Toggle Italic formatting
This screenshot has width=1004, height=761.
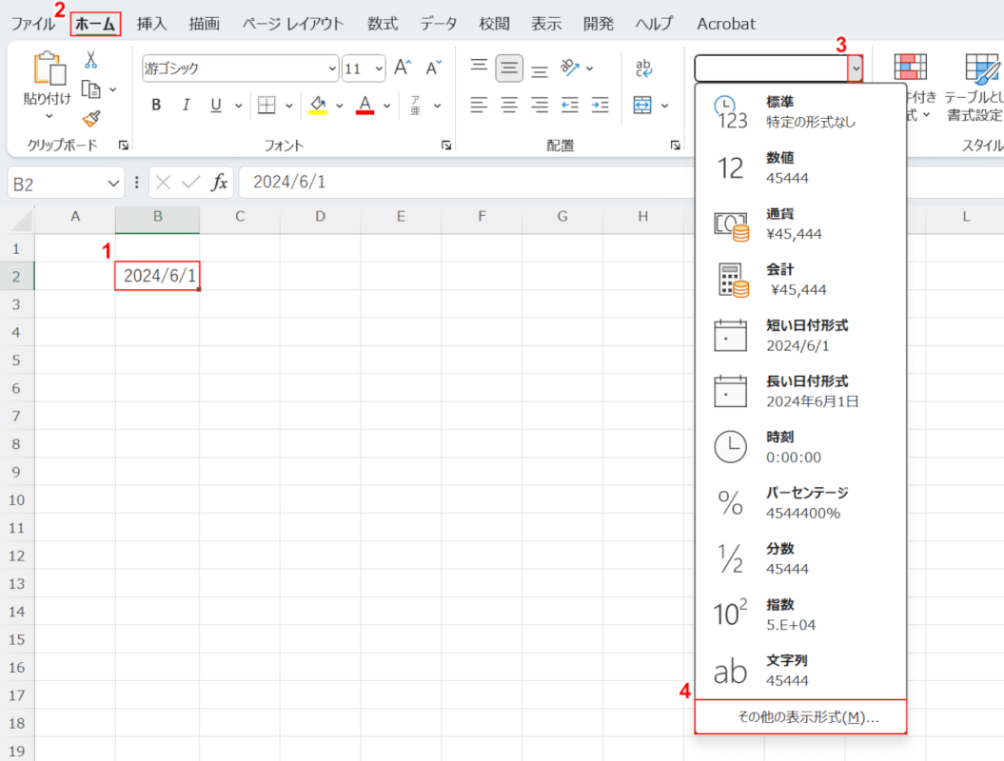[186, 105]
